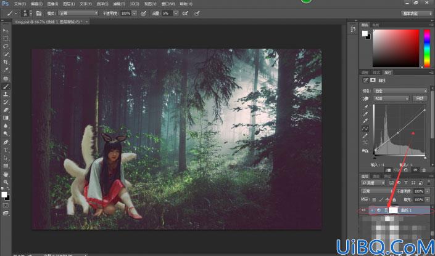435x256 pixels.
Task: Filter layers by pixel layer icon
Action: tap(391, 183)
